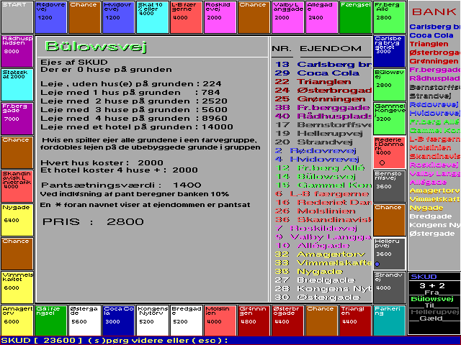Click the blue player token on Hellerupvej

[377, 264]
